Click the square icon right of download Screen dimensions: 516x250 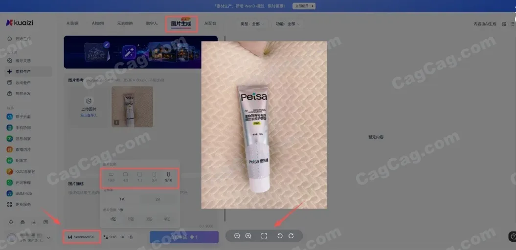coord(46,222)
